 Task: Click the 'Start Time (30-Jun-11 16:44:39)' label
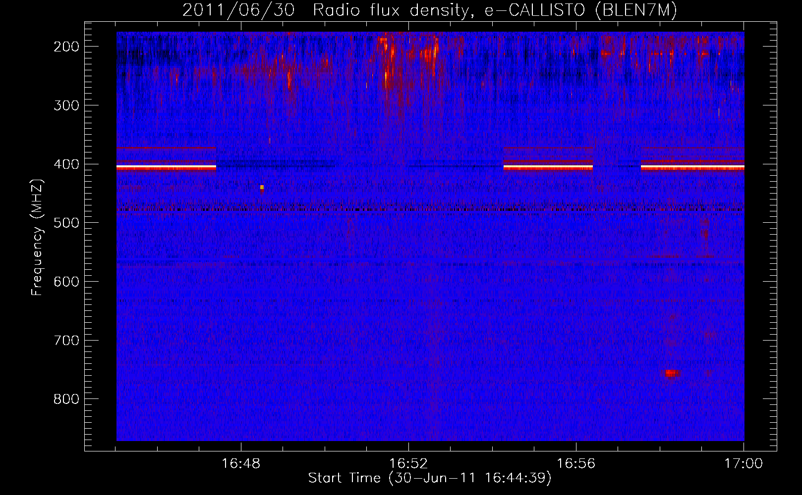[x=430, y=478]
